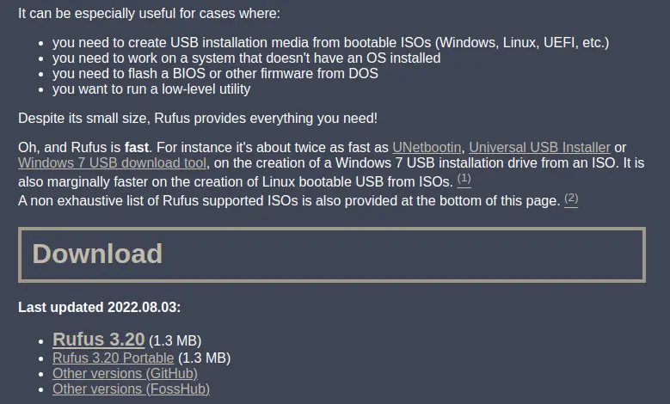Click the Last updated 2022.08.03 text

click(99, 307)
